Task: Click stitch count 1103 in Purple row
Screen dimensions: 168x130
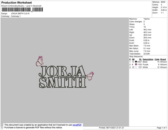Action: click(139, 64)
